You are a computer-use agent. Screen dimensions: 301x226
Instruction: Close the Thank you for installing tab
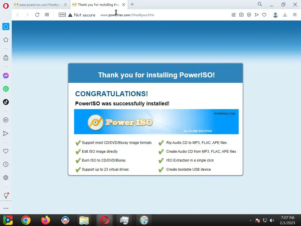(x=124, y=5)
